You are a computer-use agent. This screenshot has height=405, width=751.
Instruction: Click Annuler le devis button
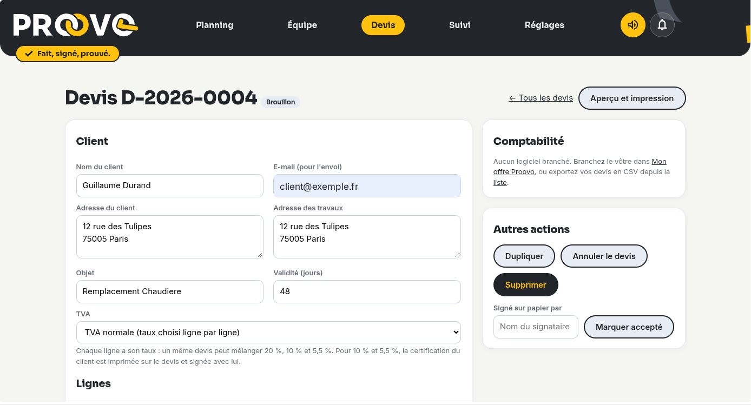coord(604,256)
